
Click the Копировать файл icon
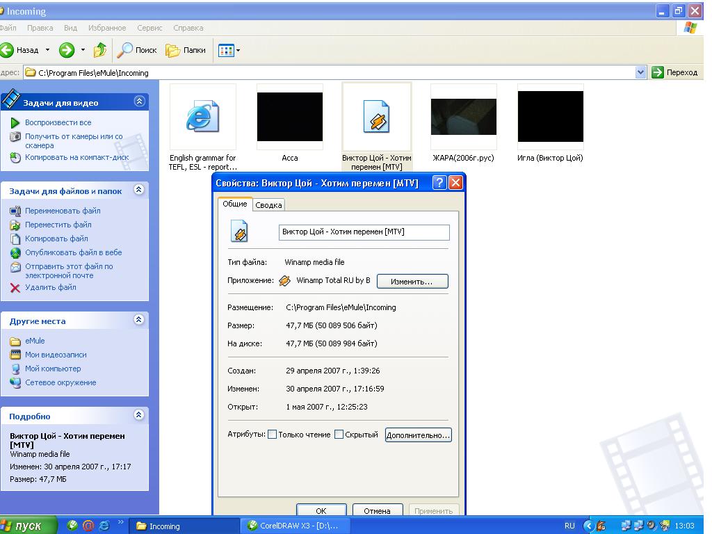click(15, 239)
